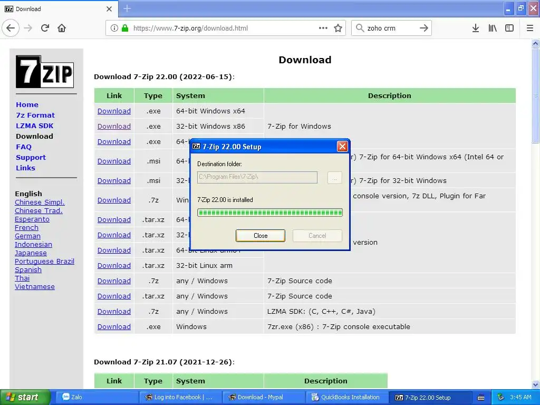Image resolution: width=540 pixels, height=405 pixels.
Task: Open the Home link in sidebar
Action: pos(27,105)
